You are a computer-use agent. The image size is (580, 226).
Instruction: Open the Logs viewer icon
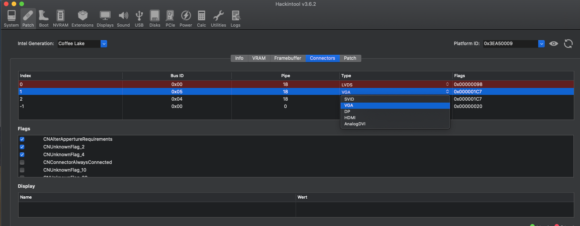(235, 19)
